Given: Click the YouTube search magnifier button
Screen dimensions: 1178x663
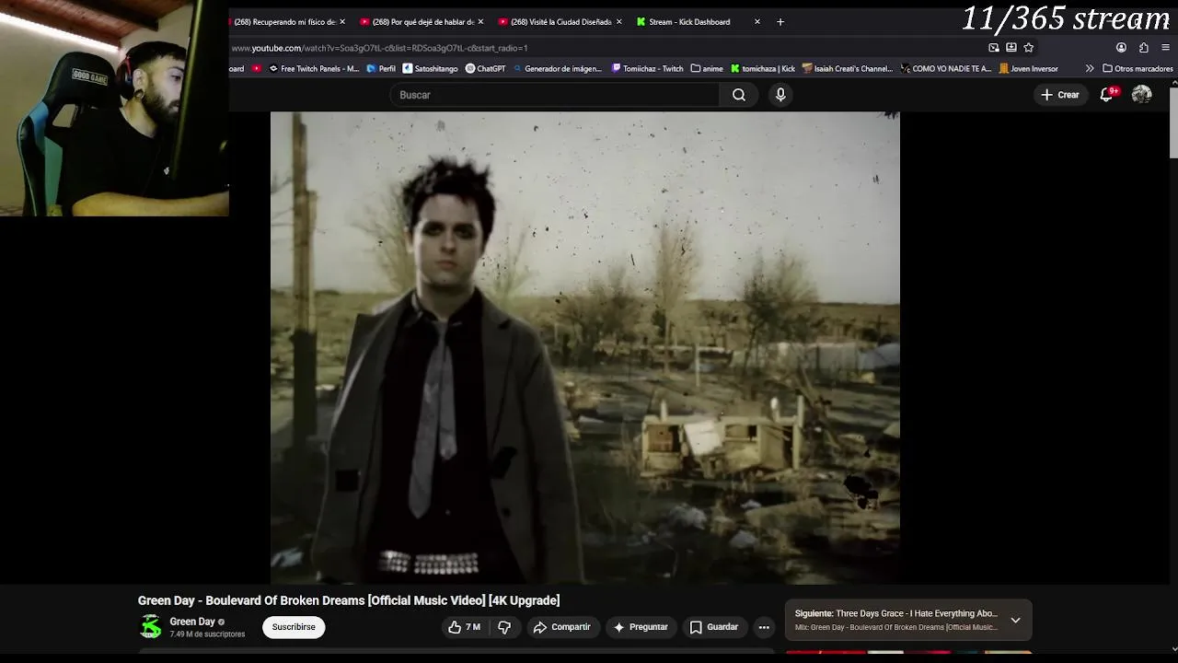Looking at the screenshot, I should pos(739,95).
